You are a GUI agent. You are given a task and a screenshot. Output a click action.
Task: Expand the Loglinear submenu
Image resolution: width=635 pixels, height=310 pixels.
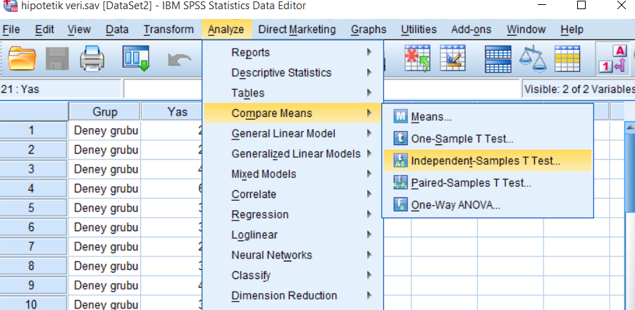(293, 235)
